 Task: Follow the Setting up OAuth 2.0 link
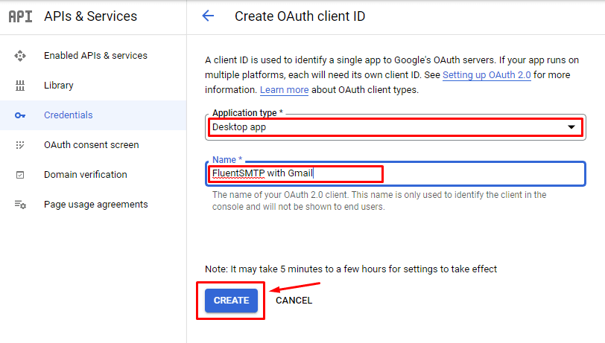pos(487,74)
